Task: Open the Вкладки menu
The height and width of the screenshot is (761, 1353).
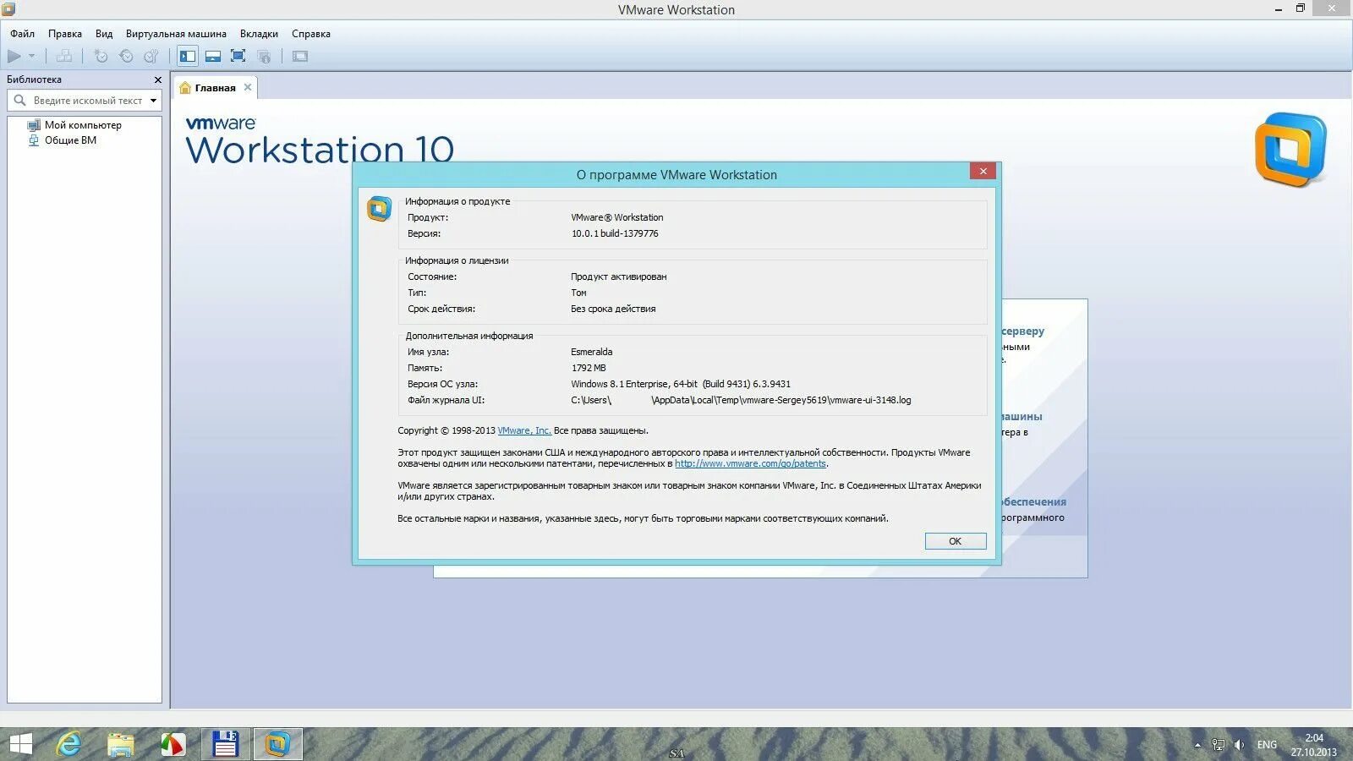Action: click(x=259, y=34)
